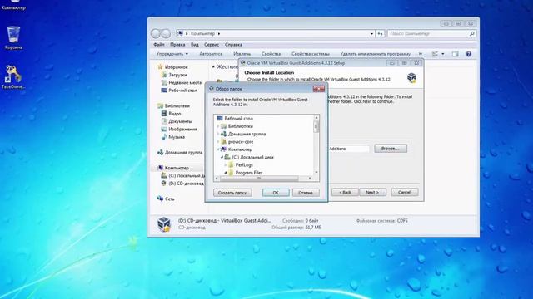
Task: Toggle the preview pane icon in toolbar
Action: coord(455,54)
